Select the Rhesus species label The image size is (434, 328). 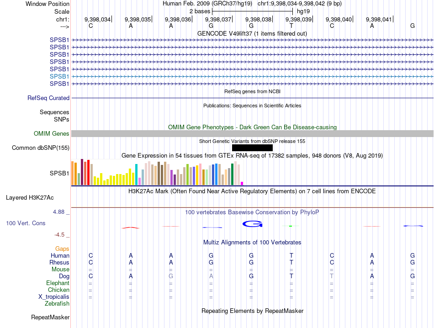[x=59, y=262]
